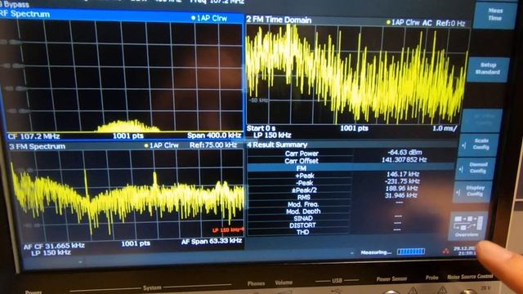Tap the Meas Time softkey

point(495,15)
